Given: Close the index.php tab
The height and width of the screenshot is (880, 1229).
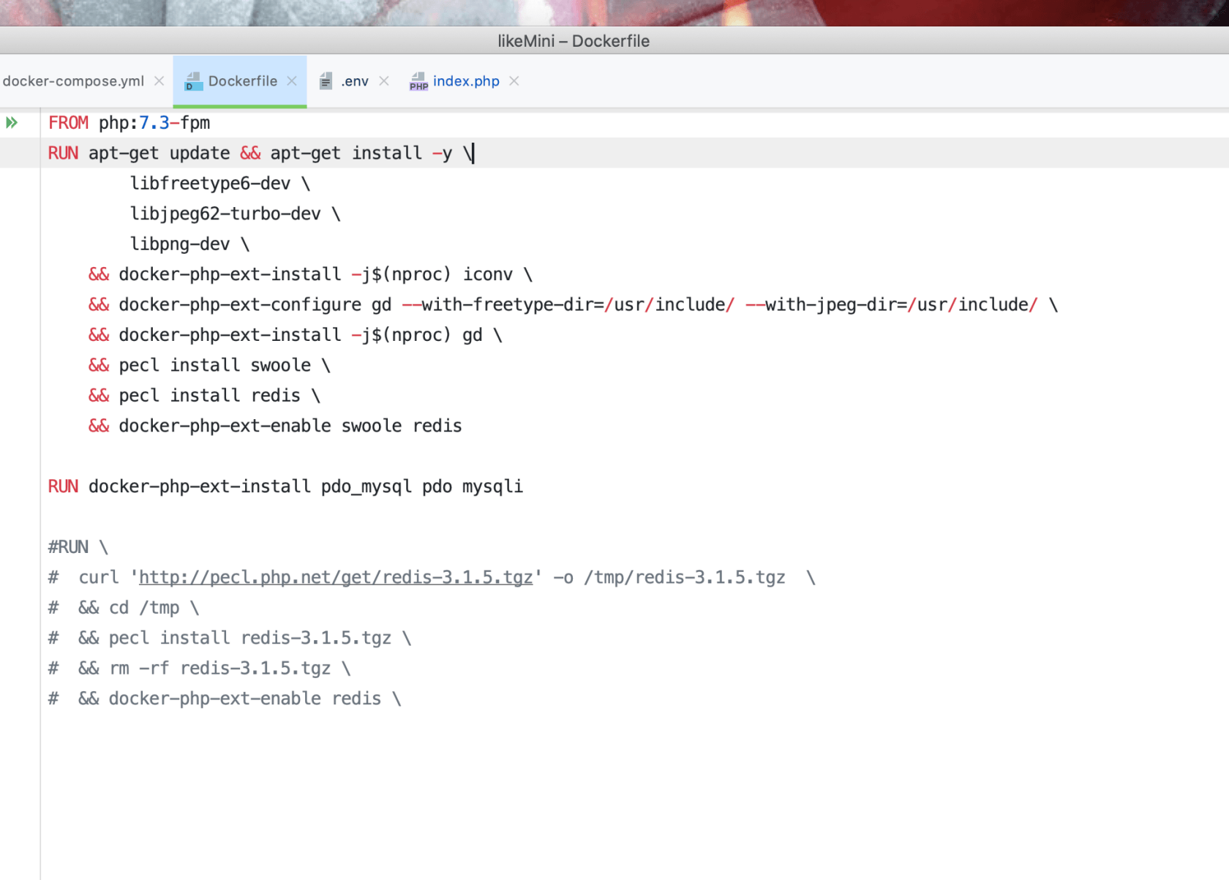Looking at the screenshot, I should point(514,81).
